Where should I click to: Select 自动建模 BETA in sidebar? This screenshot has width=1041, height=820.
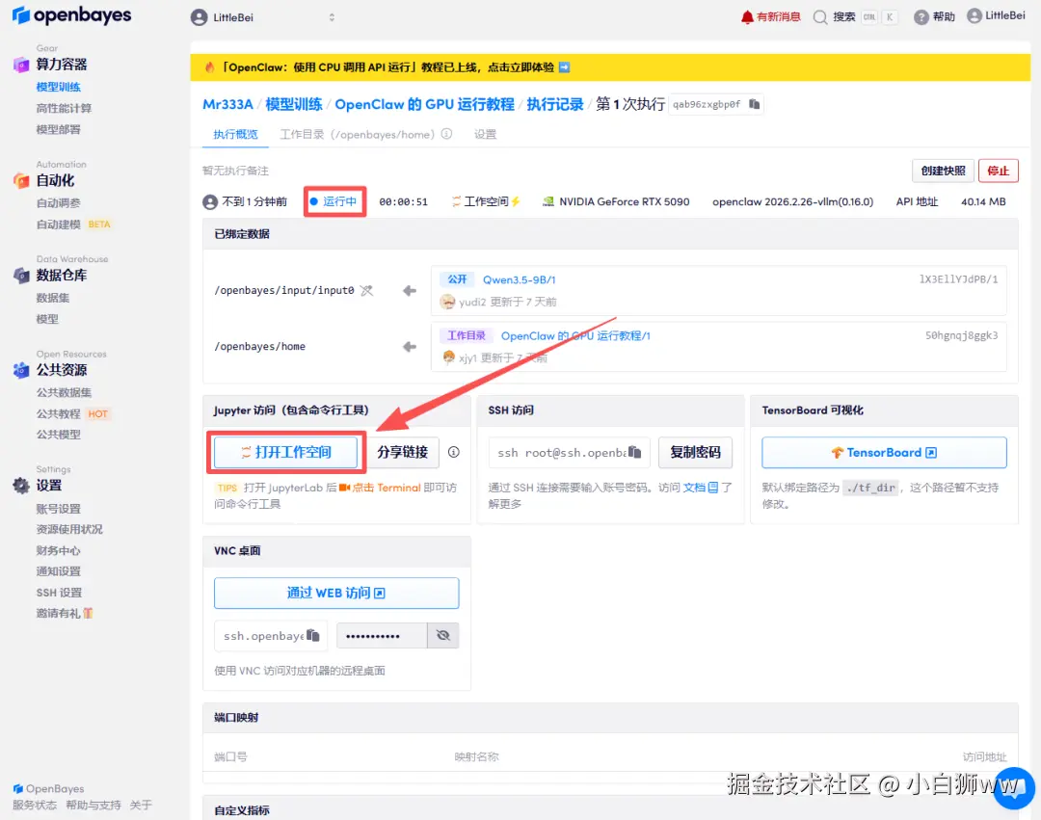click(73, 225)
